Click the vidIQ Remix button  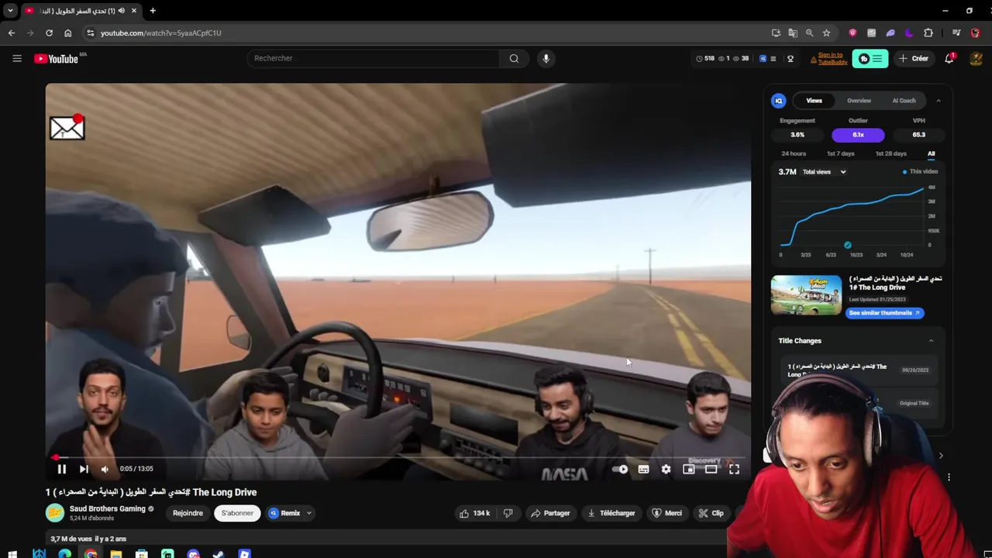click(x=284, y=513)
